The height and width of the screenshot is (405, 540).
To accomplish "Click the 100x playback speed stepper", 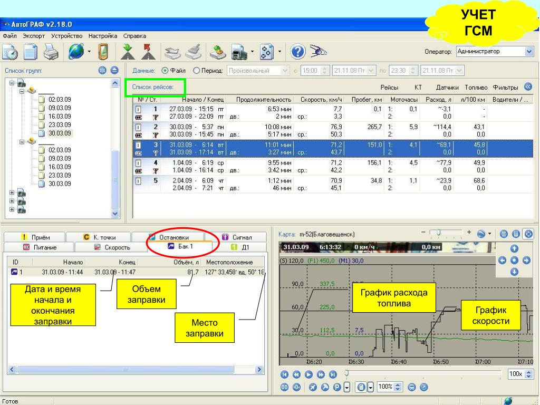I will point(528,374).
